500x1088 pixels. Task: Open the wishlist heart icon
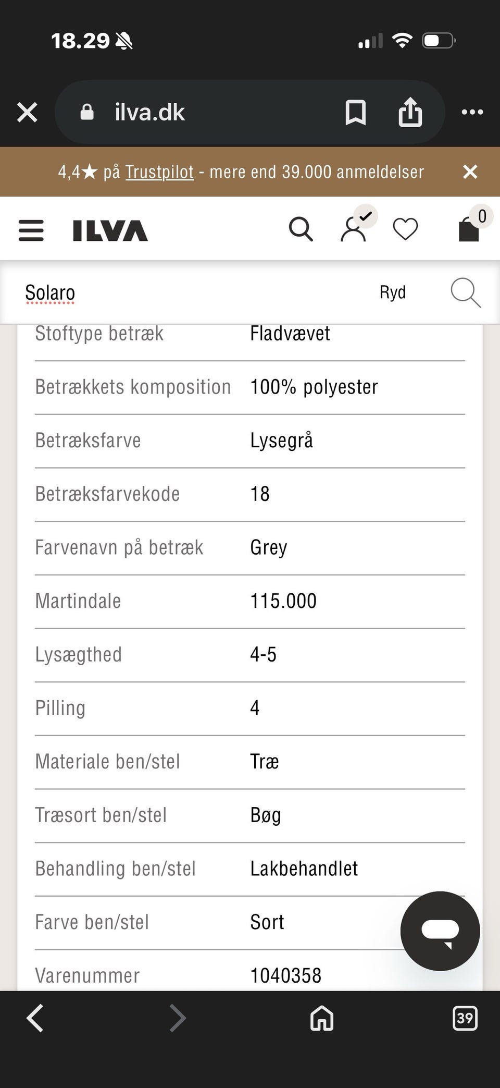point(405,229)
